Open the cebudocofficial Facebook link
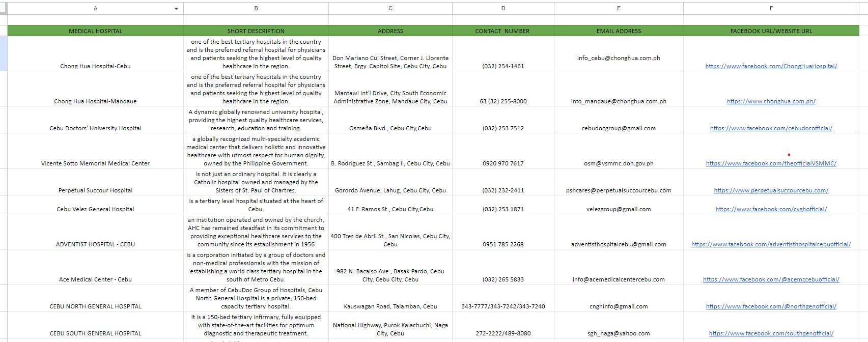This screenshot has height=342, width=868. (x=771, y=128)
